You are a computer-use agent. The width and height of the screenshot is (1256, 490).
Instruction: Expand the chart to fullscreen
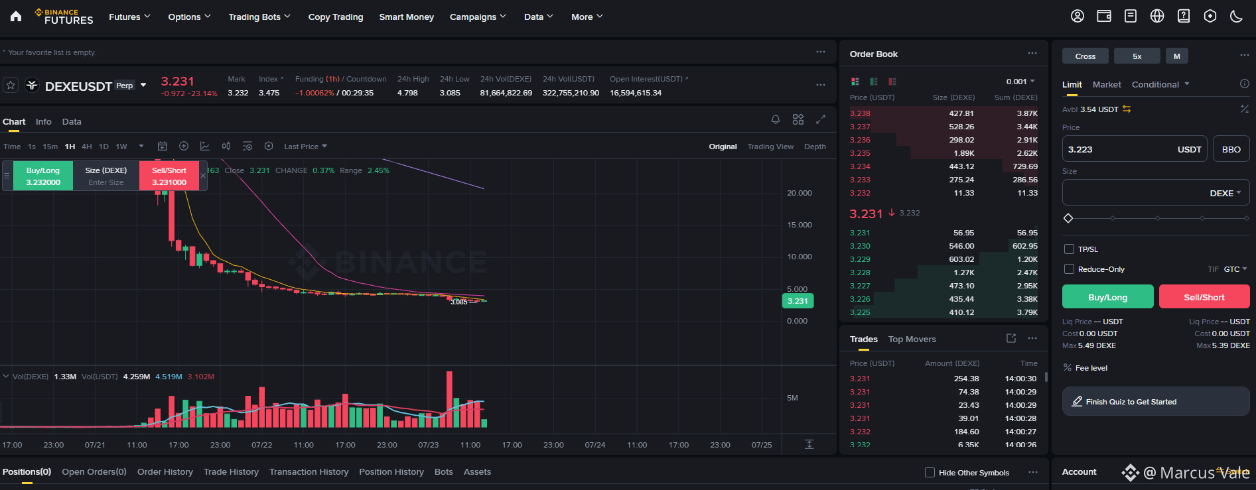(x=821, y=119)
